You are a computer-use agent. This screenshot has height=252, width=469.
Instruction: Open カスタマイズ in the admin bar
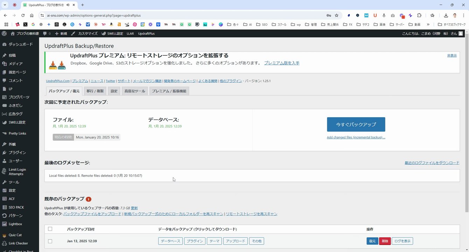coord(84,34)
